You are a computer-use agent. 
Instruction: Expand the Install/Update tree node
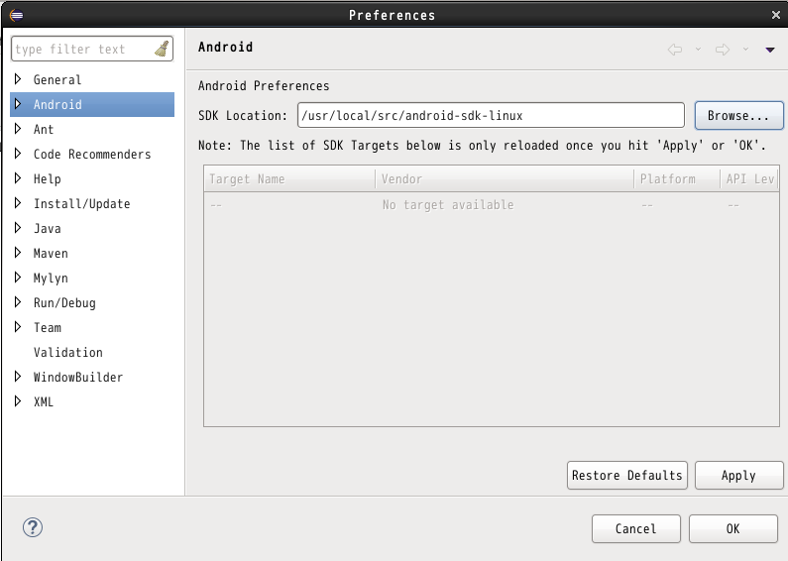tap(18, 202)
